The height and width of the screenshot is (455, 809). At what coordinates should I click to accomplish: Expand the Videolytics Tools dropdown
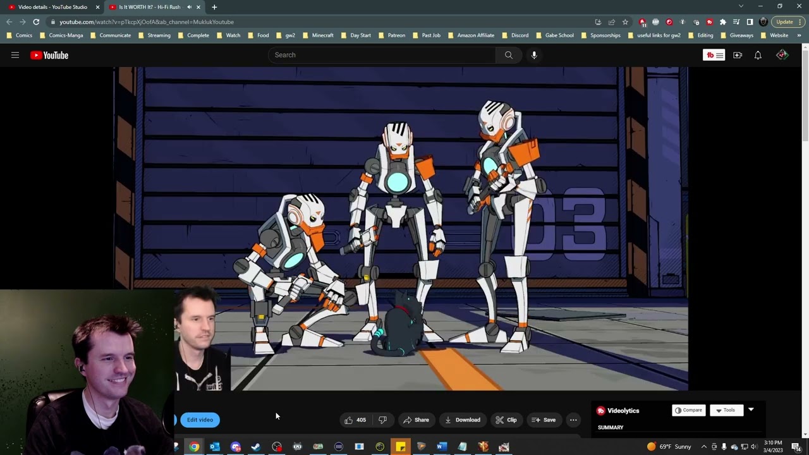point(726,410)
